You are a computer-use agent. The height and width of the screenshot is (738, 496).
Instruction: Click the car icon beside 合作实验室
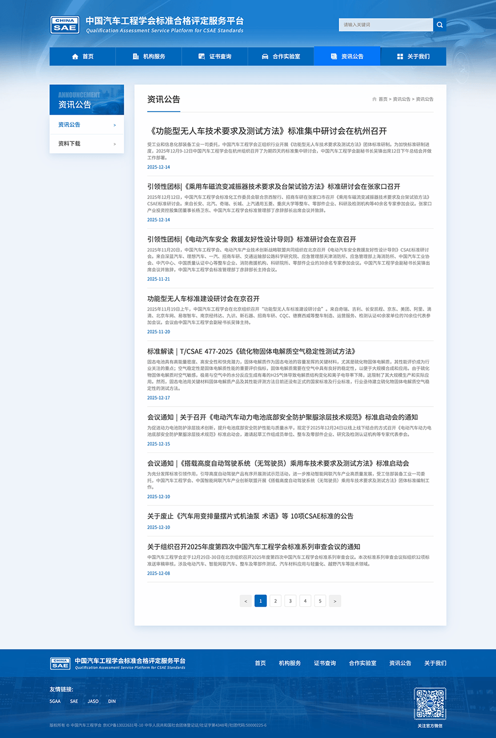pos(265,57)
